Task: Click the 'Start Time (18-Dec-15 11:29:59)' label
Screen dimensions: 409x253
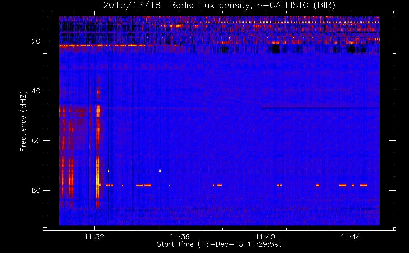Action: tap(219, 244)
